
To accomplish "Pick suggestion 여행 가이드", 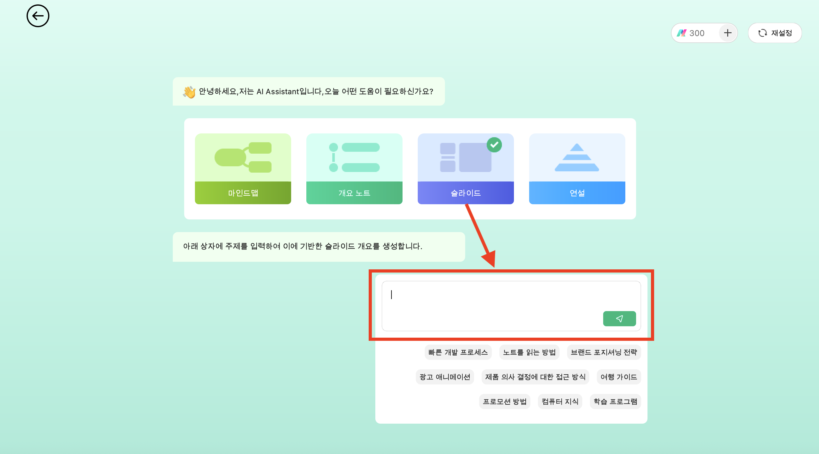I will [619, 377].
